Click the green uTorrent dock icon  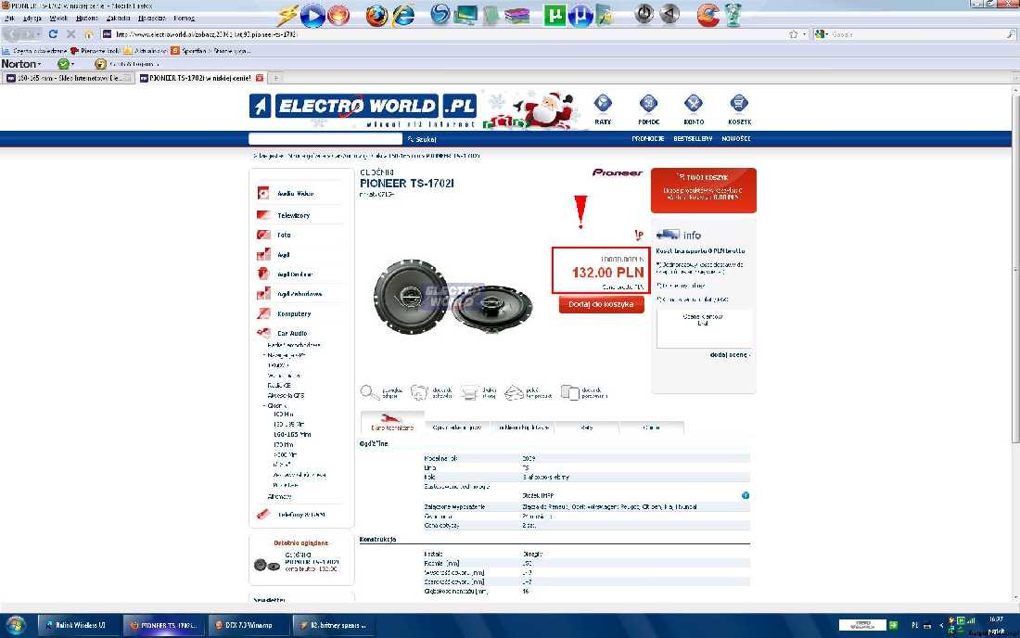(x=555, y=15)
